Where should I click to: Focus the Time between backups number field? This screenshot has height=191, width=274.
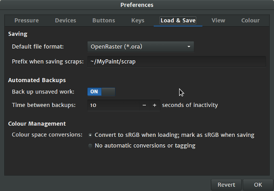(114, 105)
